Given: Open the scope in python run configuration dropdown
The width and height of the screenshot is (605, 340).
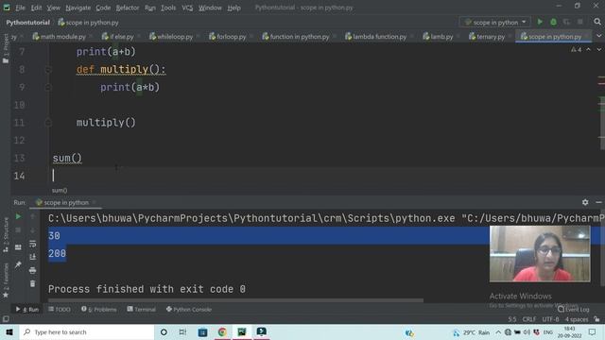Looking at the screenshot, I should (495, 23).
